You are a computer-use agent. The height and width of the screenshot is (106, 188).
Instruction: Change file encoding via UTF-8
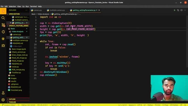click(140, 105)
